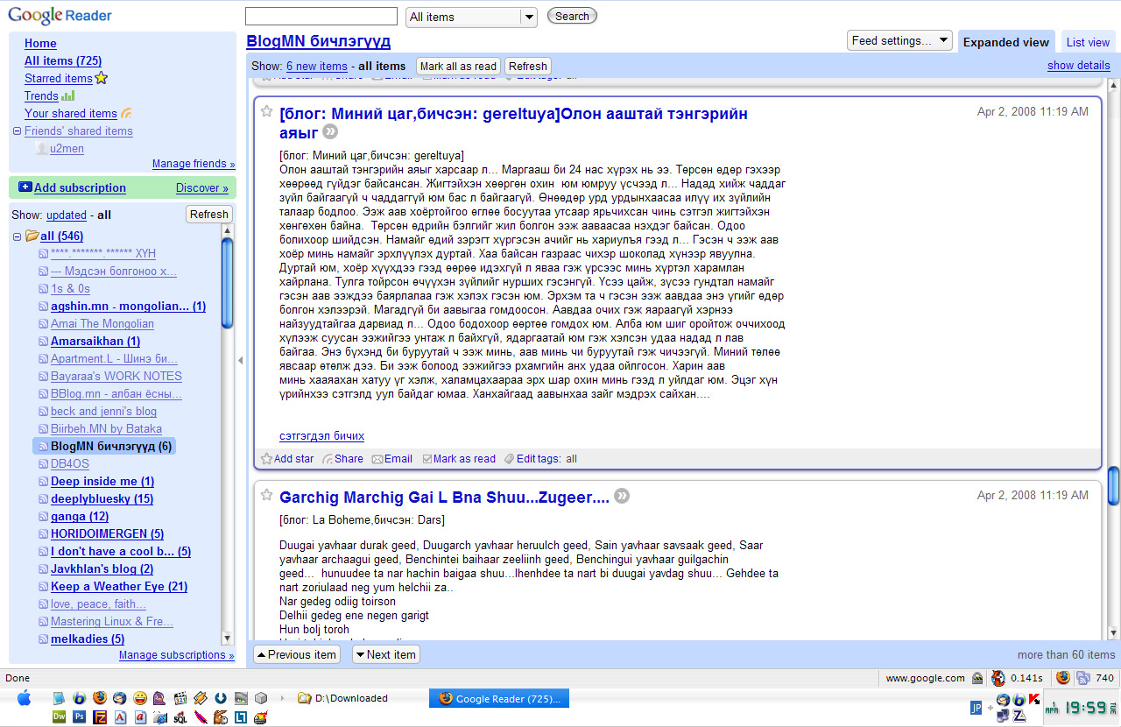Click the orange broadcast icon beside shared items
The height and width of the screenshot is (727, 1121).
coord(127,113)
